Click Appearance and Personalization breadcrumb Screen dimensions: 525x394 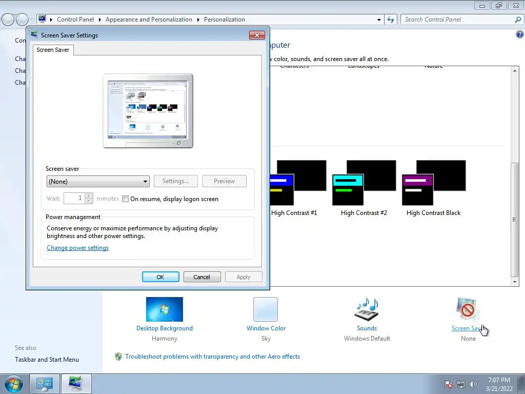pyautogui.click(x=149, y=19)
